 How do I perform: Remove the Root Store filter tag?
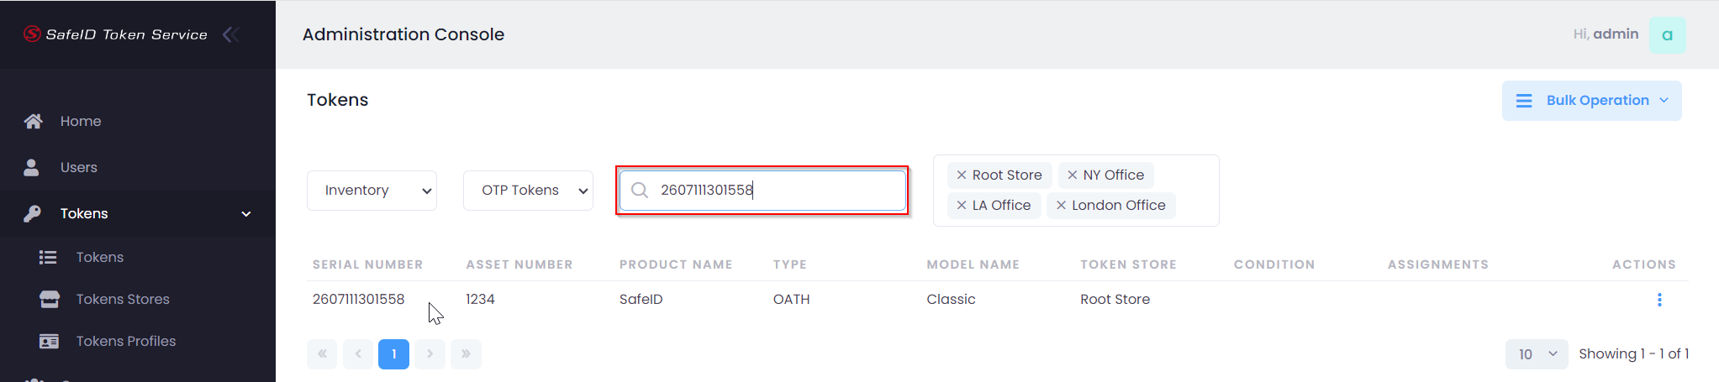962,175
